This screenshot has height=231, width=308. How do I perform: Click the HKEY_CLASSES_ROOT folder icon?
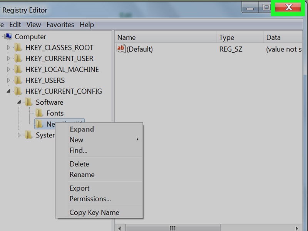[18, 47]
